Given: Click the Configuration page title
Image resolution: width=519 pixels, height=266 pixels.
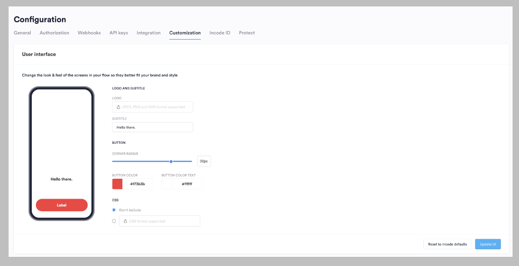Looking at the screenshot, I should [x=40, y=19].
